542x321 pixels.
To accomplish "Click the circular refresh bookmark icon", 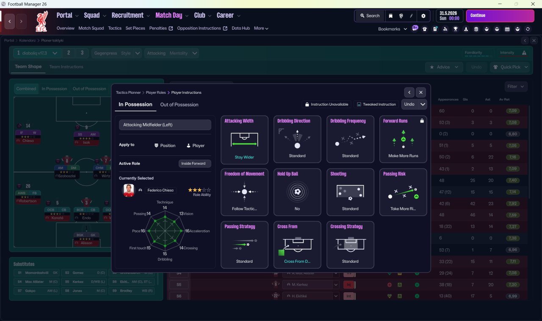I will tap(528, 29).
